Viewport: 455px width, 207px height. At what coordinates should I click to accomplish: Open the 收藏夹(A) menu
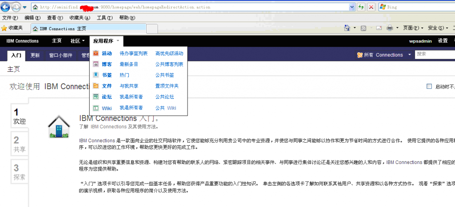coord(80,18)
